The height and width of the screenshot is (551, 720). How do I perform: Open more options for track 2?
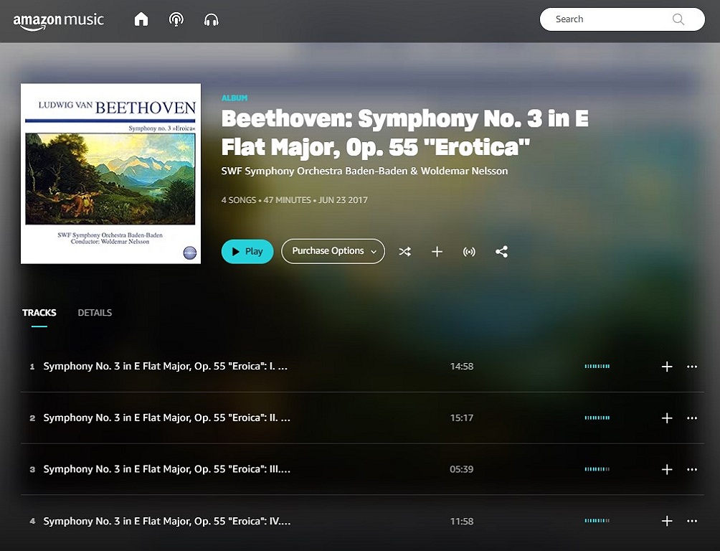pyautogui.click(x=692, y=418)
